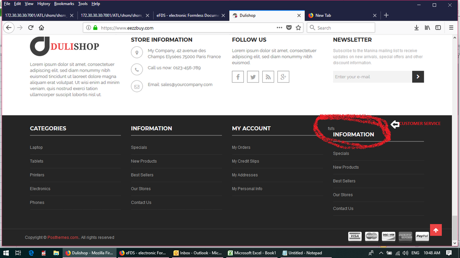460x258 pixels.
Task: Open the Action Center notification icon
Action: [449, 253]
